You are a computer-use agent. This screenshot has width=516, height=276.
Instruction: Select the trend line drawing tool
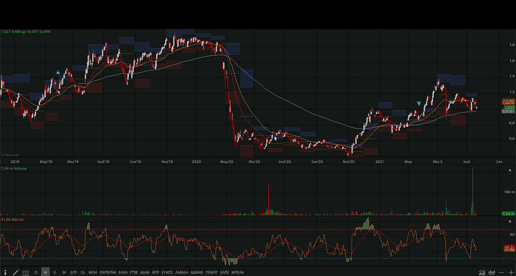pos(15,272)
